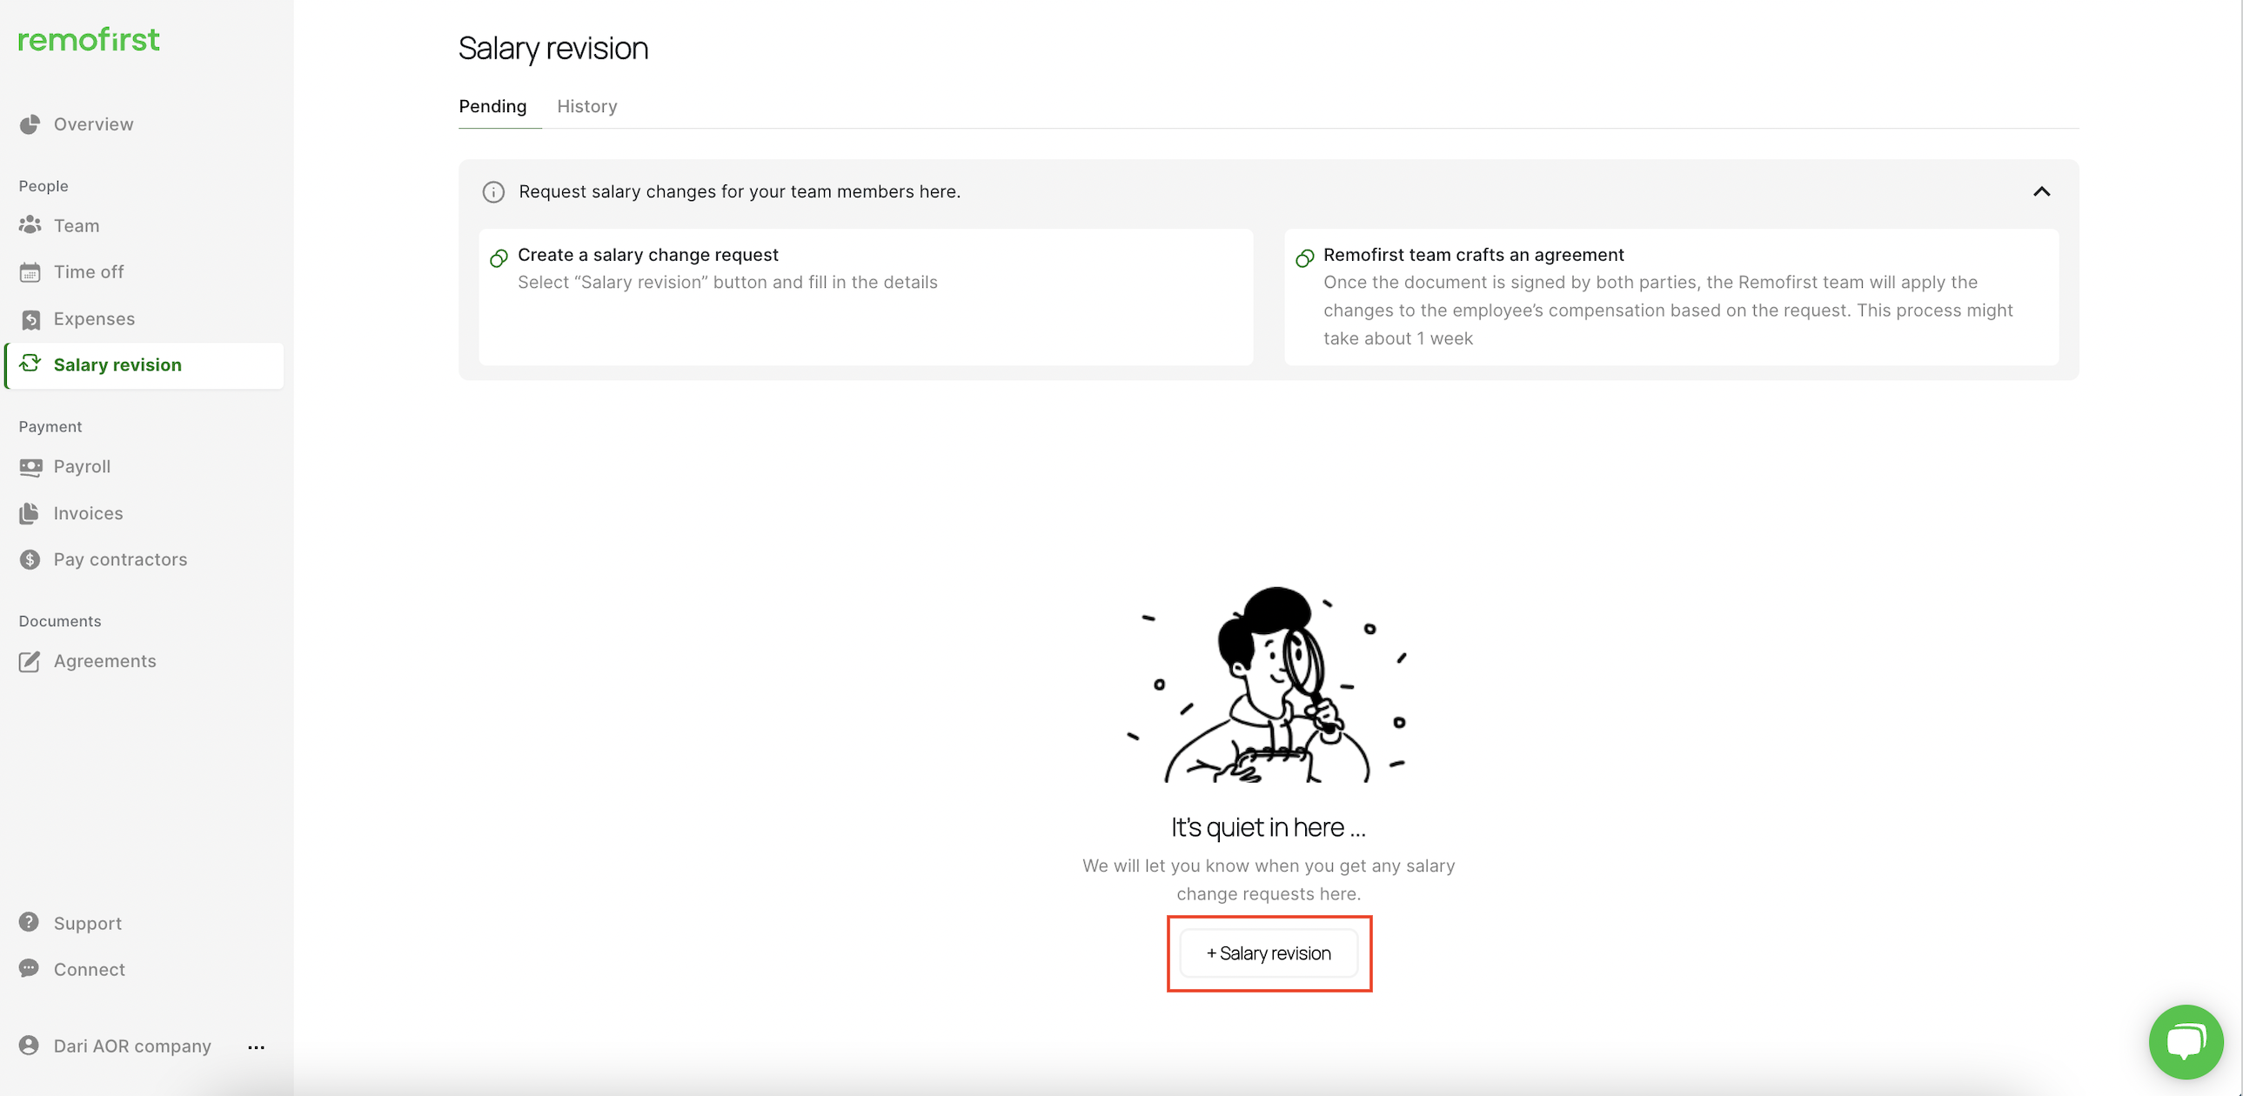This screenshot has width=2243, height=1096.
Task: Open the Dari AOR company options menu
Action: coord(256,1047)
